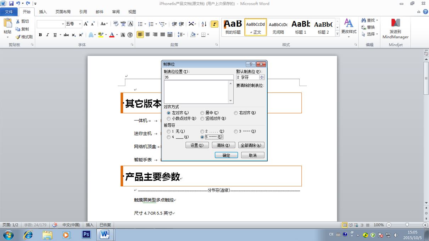Open the font name dropdown
Screen dimensions: 429x241
pyautogui.click(x=63, y=24)
